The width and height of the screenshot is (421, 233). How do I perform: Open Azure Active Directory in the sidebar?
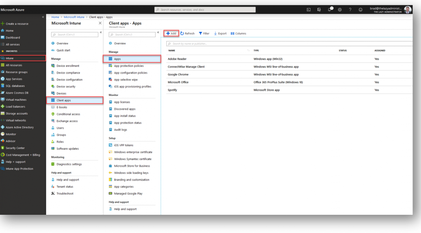pyautogui.click(x=19, y=127)
